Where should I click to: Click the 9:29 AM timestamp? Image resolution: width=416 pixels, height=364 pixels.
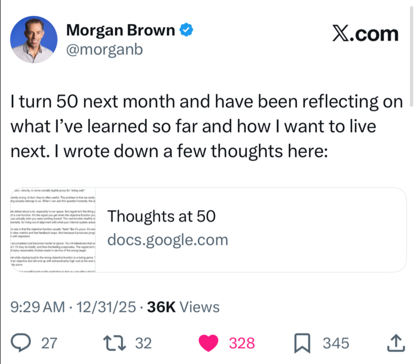coord(38,307)
